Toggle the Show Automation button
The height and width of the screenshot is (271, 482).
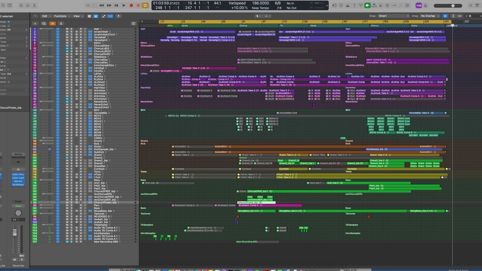[104, 16]
